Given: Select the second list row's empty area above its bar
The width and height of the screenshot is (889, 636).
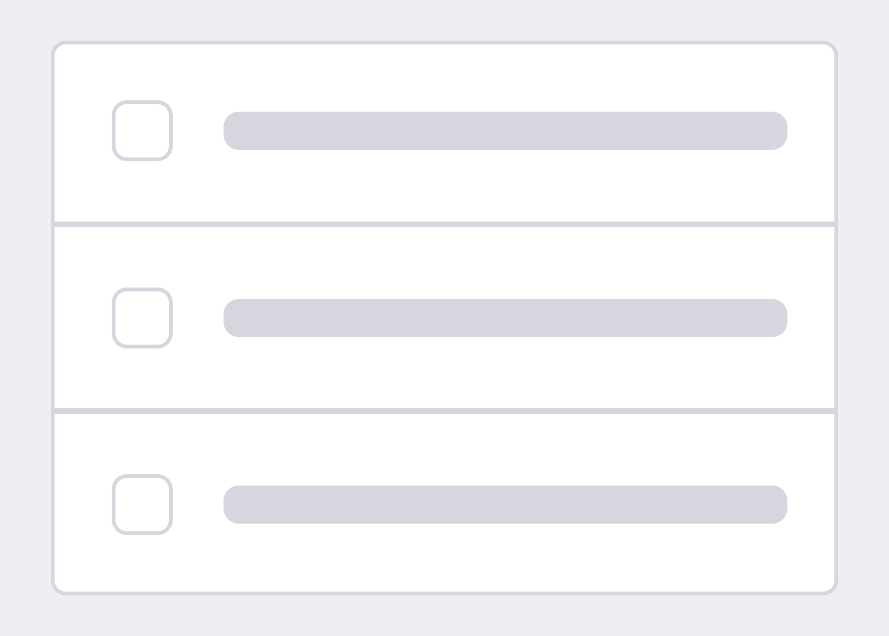Looking at the screenshot, I should tap(505, 263).
